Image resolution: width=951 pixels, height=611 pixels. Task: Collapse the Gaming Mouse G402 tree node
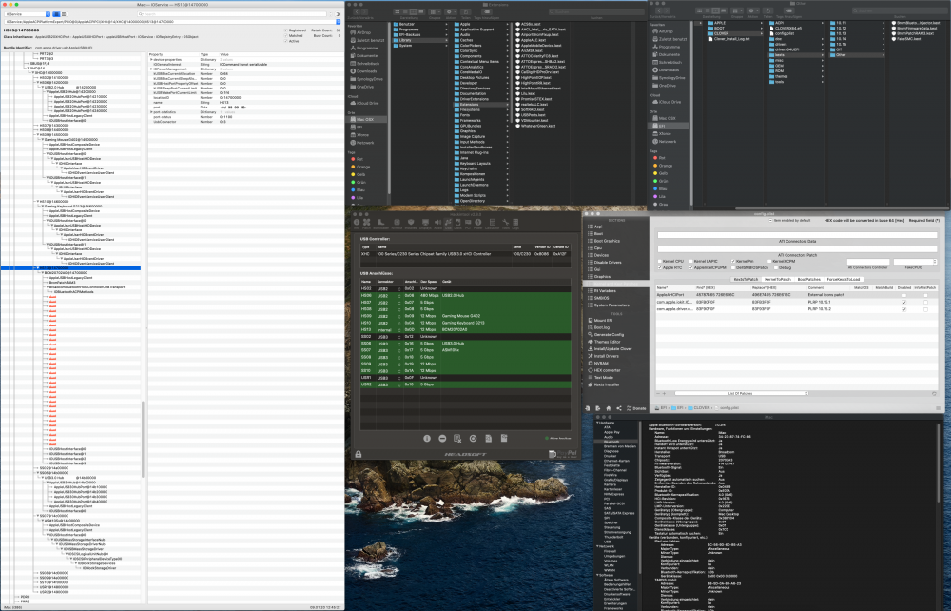point(43,140)
